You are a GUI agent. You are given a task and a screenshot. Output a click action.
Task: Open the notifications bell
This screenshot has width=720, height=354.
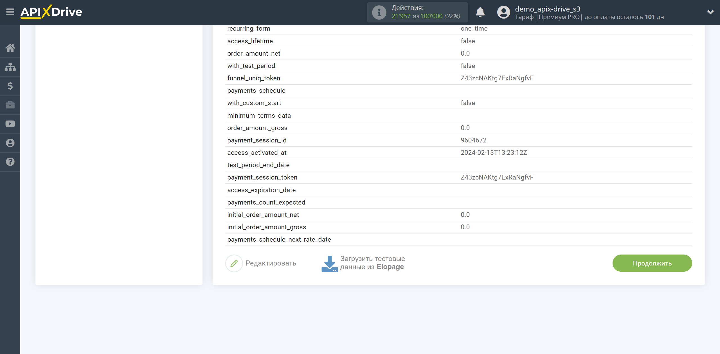[480, 12]
